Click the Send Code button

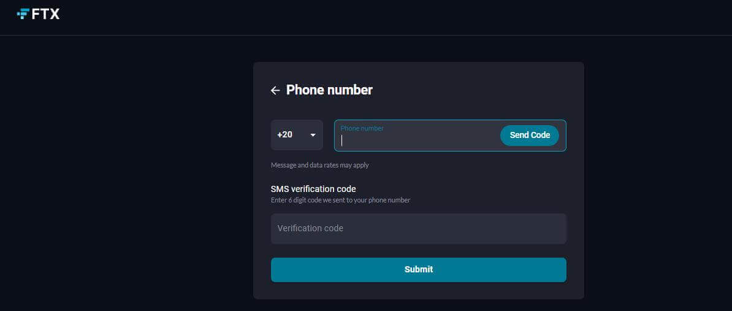[530, 136]
